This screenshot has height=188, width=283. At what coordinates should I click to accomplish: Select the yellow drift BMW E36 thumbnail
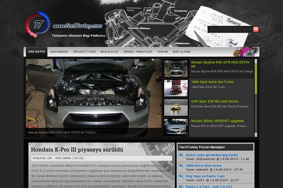point(176,108)
